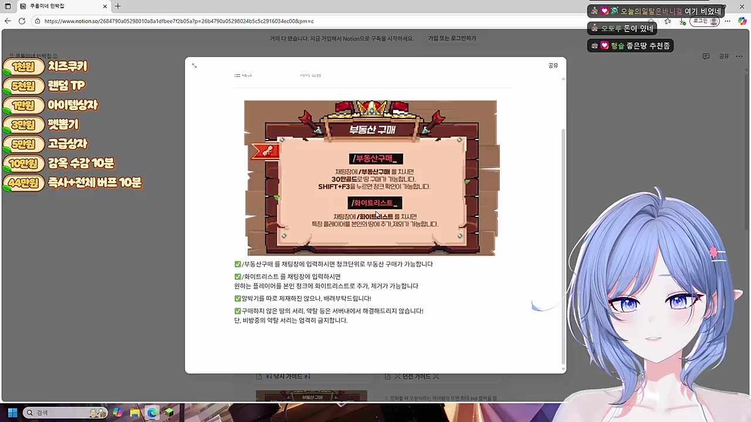
Task: View site information lock icon
Action: coord(38,21)
